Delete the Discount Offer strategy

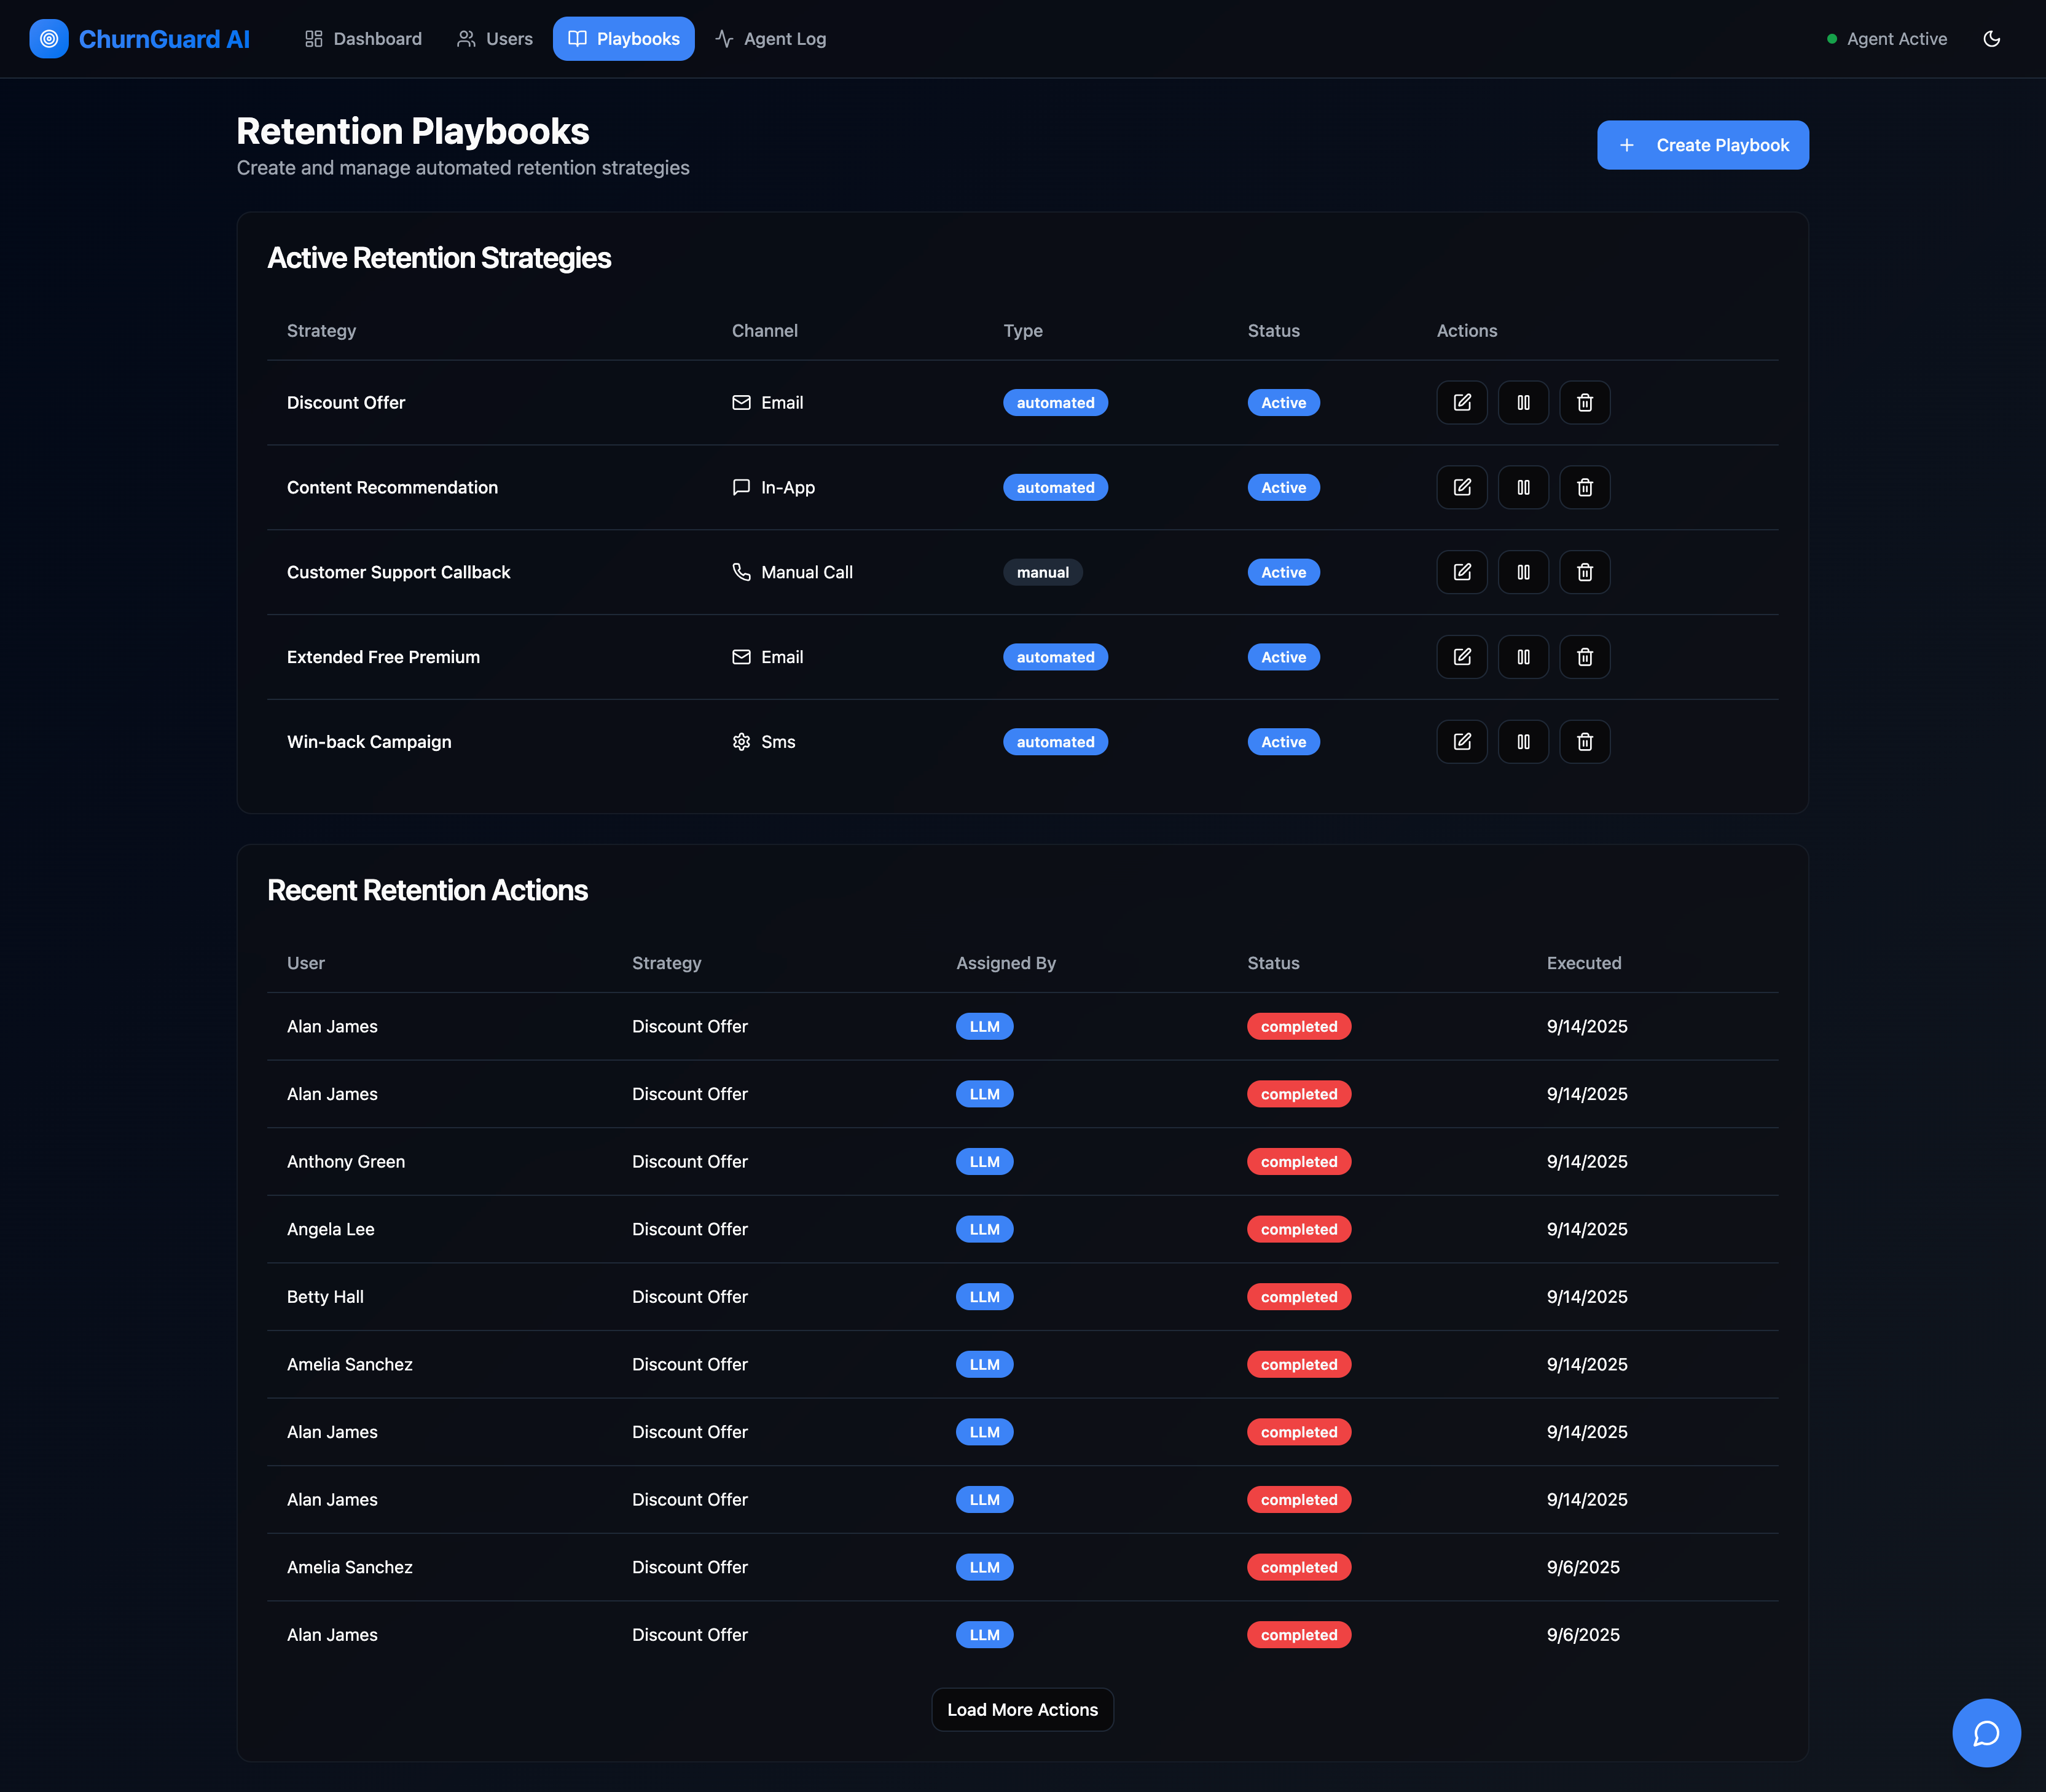tap(1584, 402)
